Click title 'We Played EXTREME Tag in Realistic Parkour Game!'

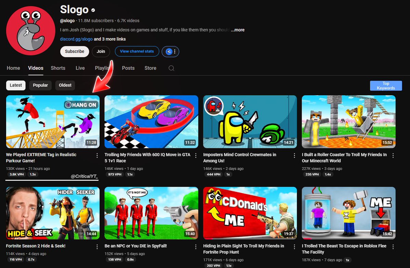[41, 158]
